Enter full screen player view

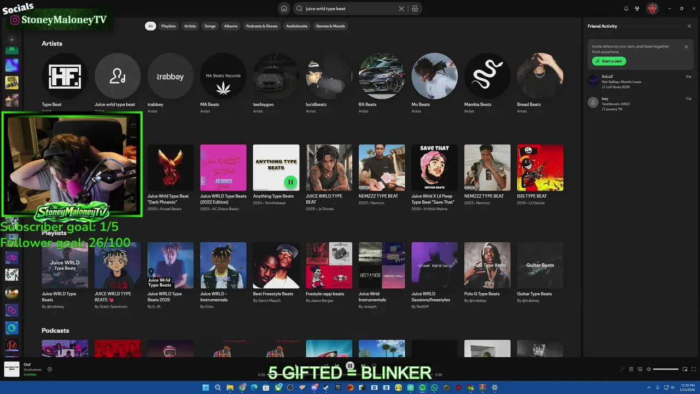pos(694,369)
